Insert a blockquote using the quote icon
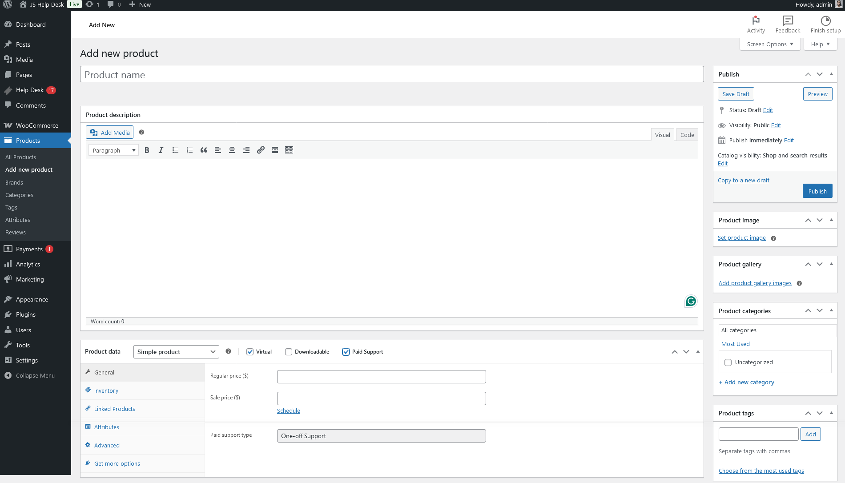 (x=204, y=150)
